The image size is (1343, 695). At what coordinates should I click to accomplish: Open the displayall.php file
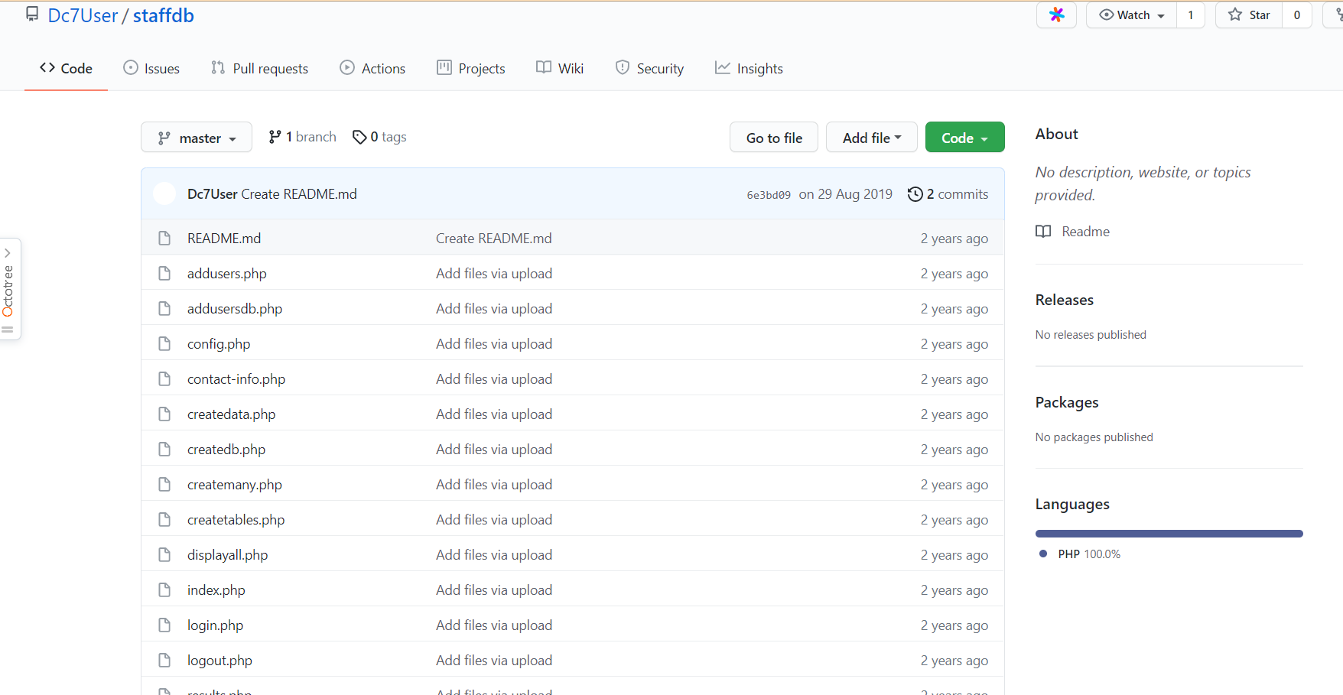point(227,555)
